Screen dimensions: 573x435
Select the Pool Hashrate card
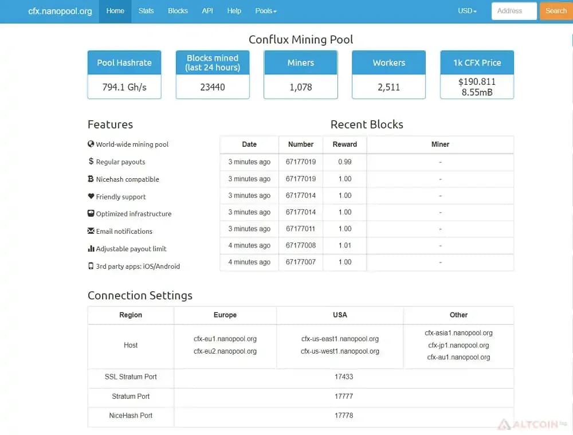tap(124, 75)
